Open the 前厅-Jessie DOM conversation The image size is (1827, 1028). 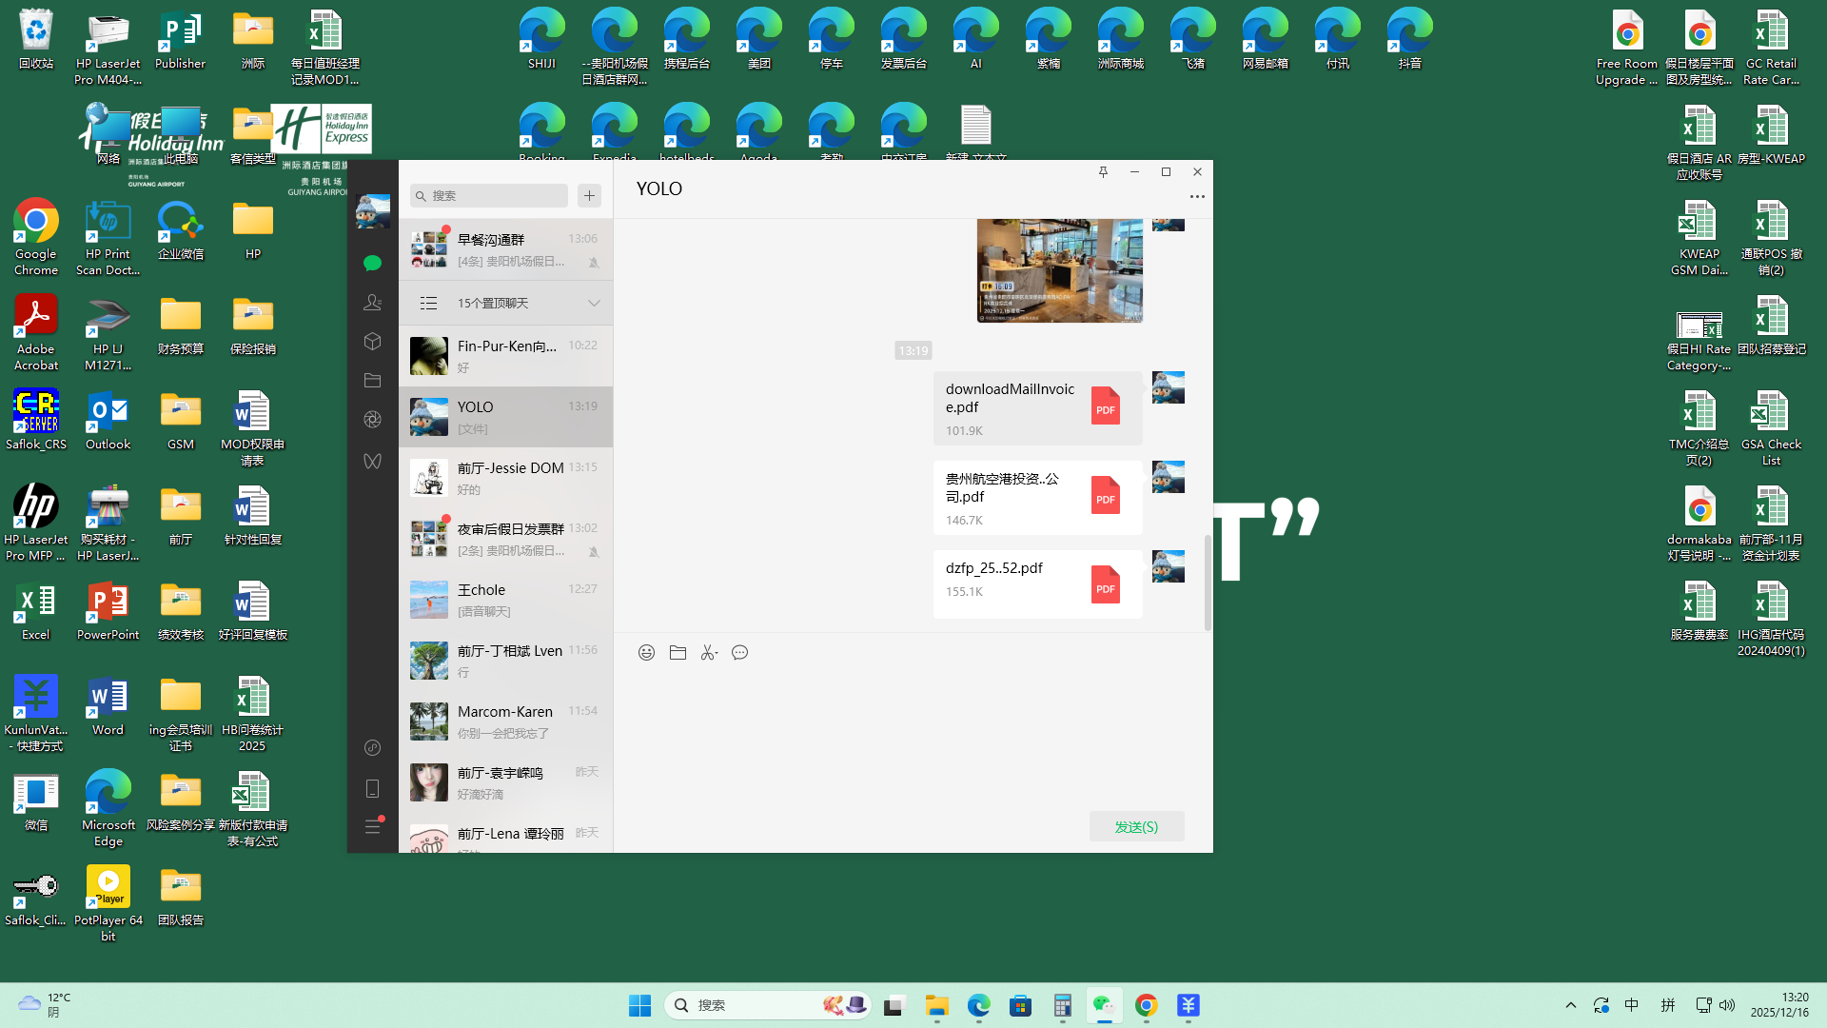point(505,478)
